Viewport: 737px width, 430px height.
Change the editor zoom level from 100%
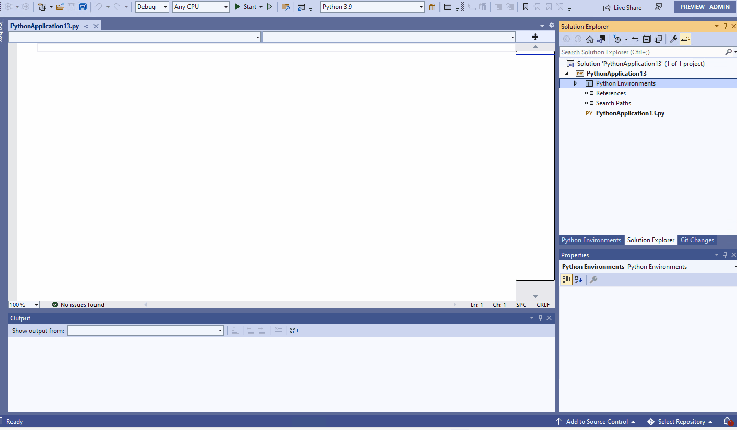pyautogui.click(x=23, y=304)
